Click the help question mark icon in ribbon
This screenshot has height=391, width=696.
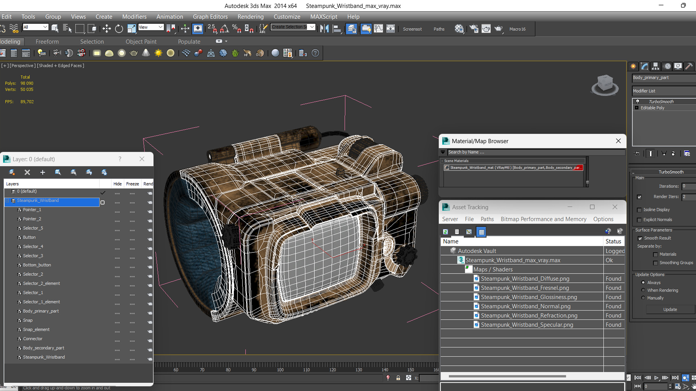click(x=315, y=53)
